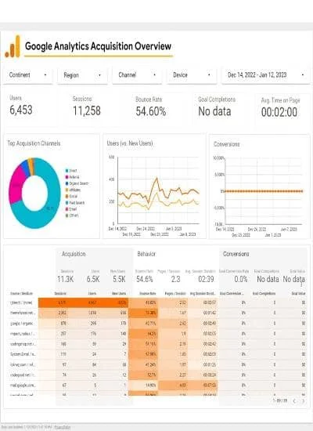The image size is (313, 431).
Task: Click the 11.3K sessions summary value
Action: tap(66, 279)
